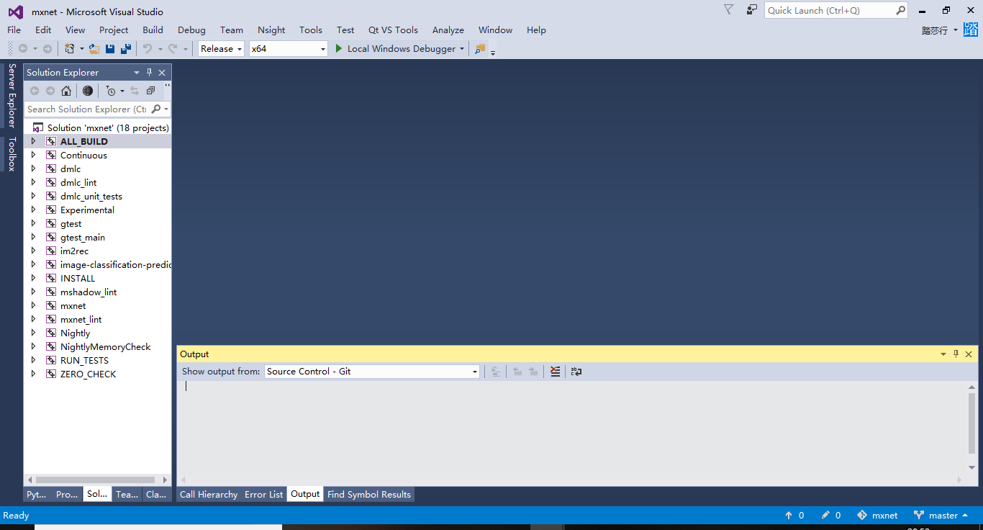Screen dimensions: 983x530
Task: Click the Find in Files icon
Action: point(480,49)
